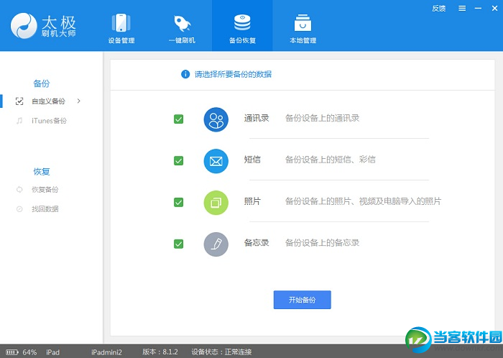
Task: Expand the chevron next to 自定义备份
Action: 78,101
